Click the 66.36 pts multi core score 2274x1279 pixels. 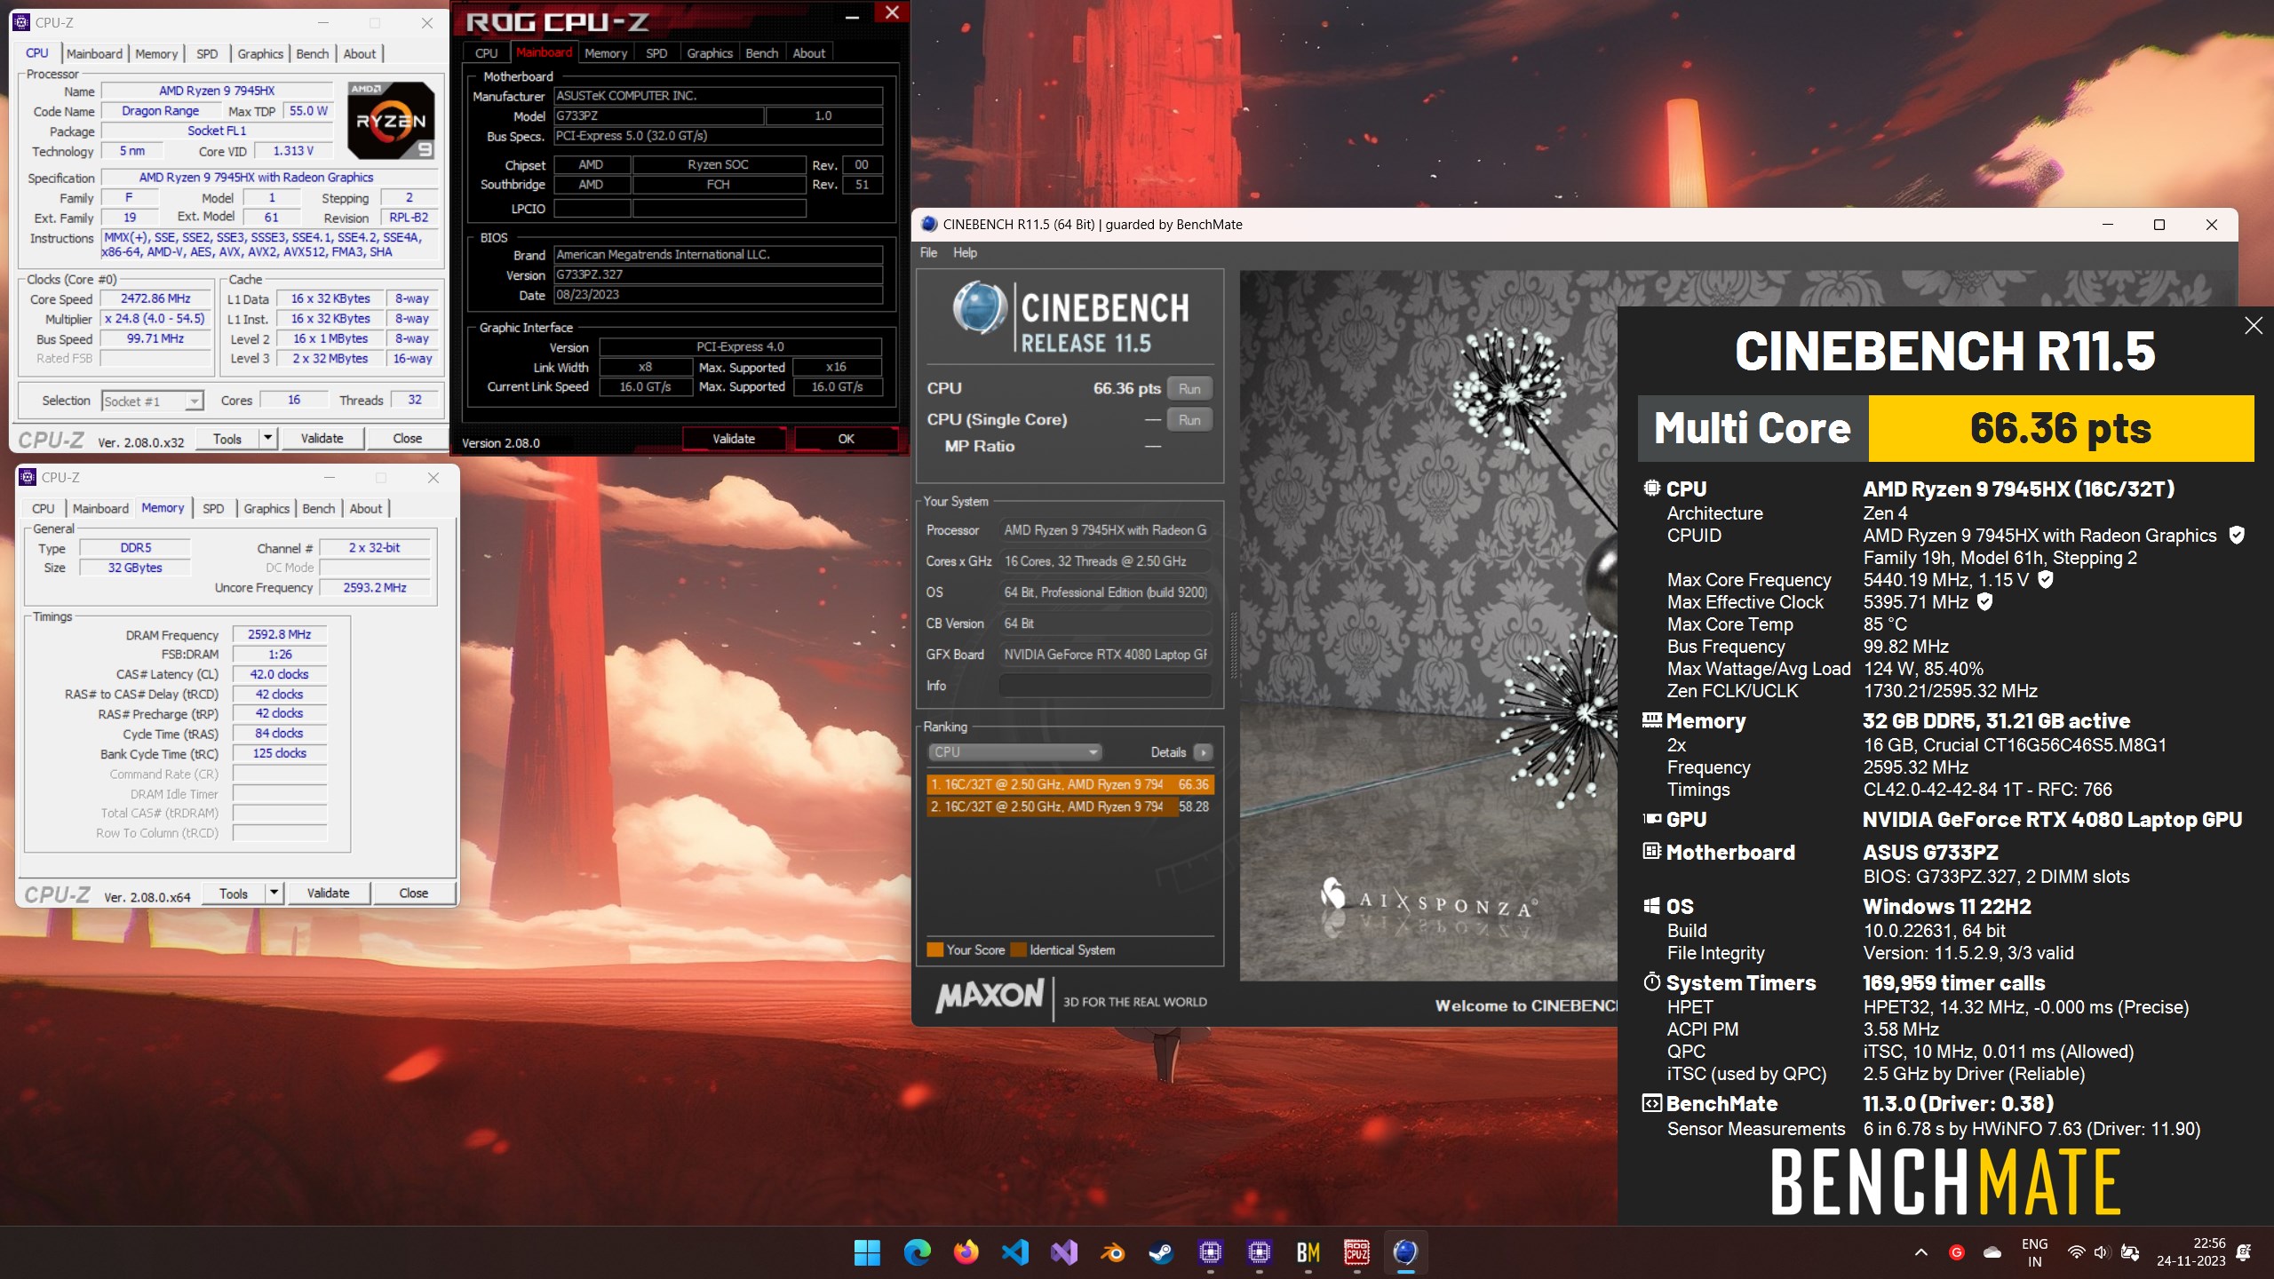tap(2061, 428)
